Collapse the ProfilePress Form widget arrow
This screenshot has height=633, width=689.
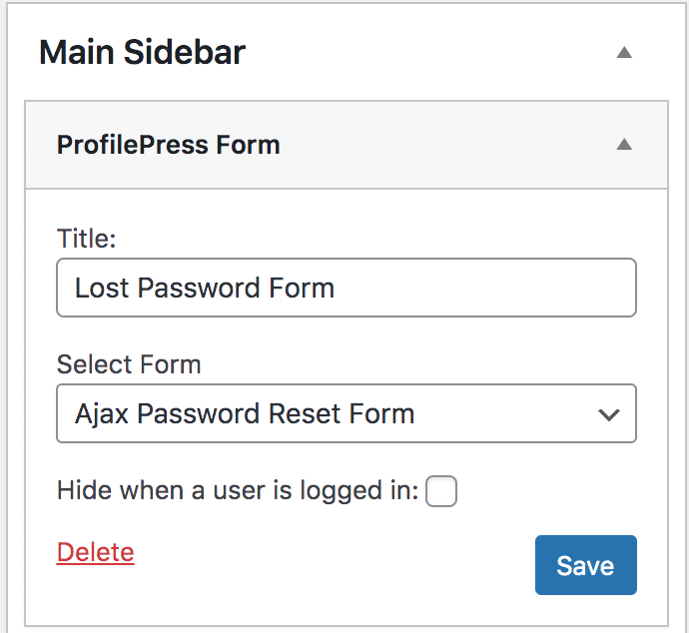pyautogui.click(x=624, y=145)
